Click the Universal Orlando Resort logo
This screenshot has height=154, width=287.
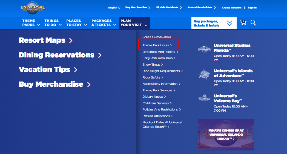tap(33, 9)
